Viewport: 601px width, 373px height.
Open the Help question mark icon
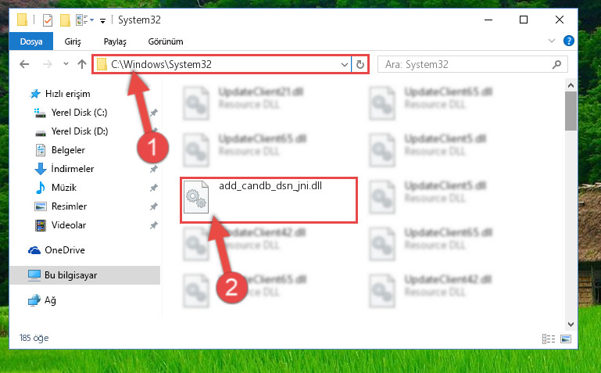pyautogui.click(x=569, y=41)
